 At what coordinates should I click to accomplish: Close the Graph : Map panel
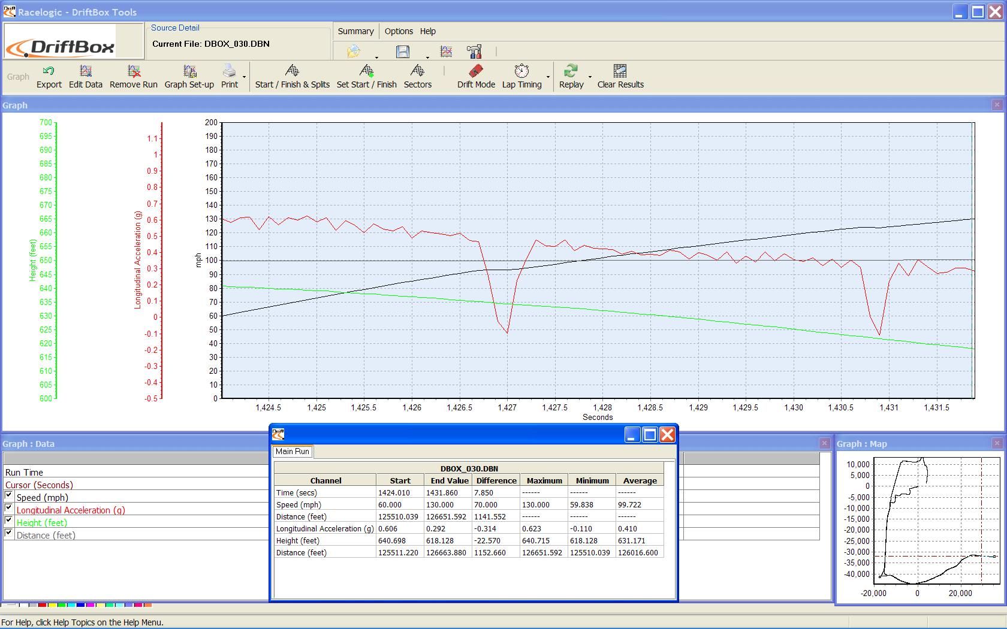coord(997,443)
